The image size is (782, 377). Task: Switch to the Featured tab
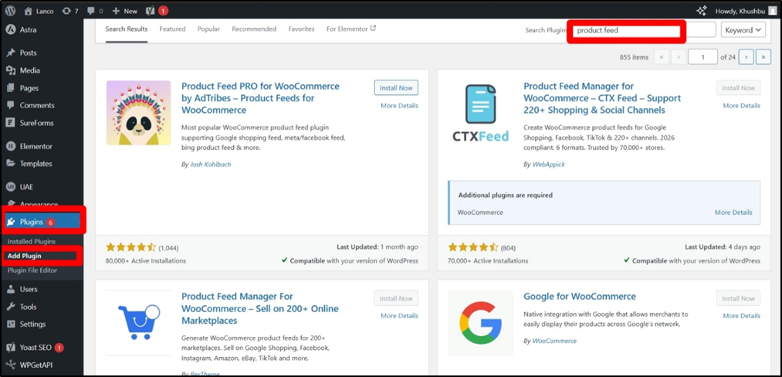[x=172, y=29]
